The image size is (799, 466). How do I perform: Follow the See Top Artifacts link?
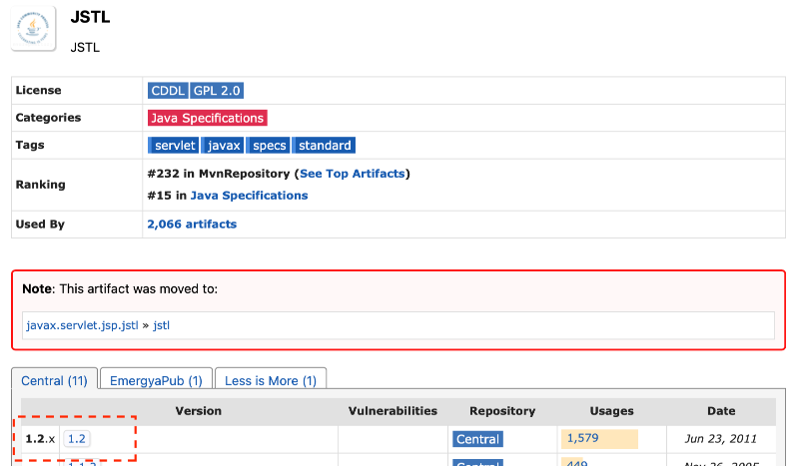[x=353, y=174]
